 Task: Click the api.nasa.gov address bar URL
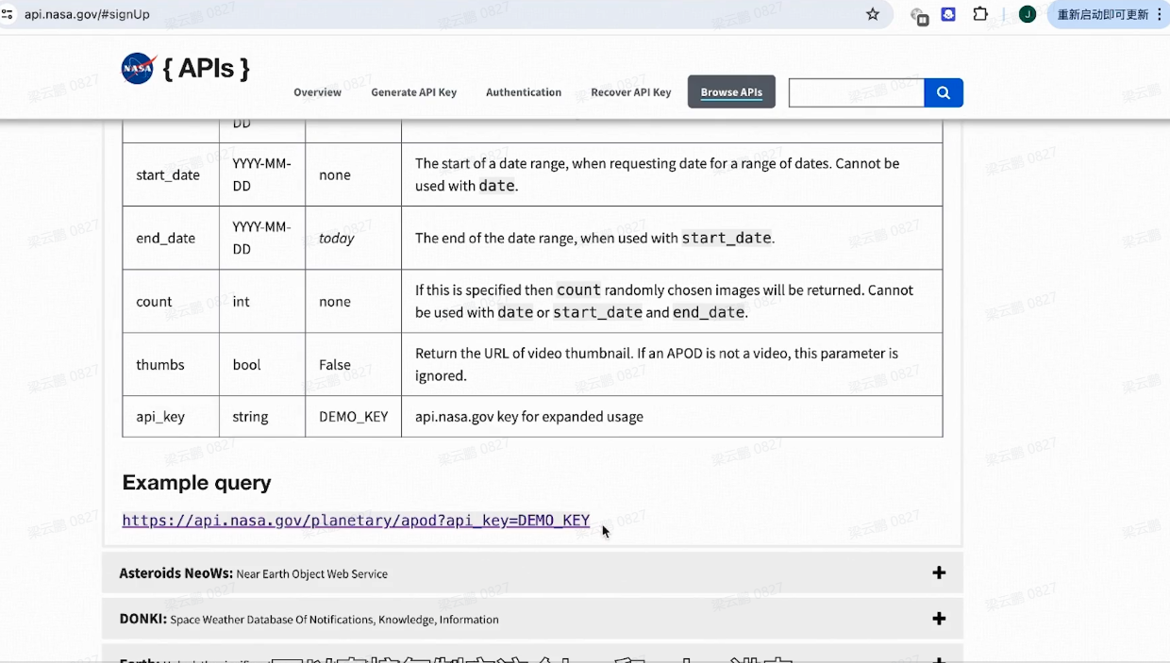tap(87, 14)
